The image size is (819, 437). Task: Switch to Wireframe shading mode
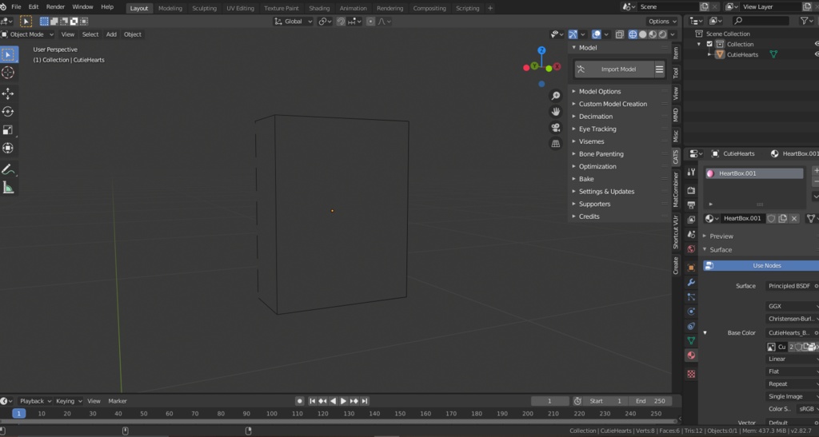633,34
